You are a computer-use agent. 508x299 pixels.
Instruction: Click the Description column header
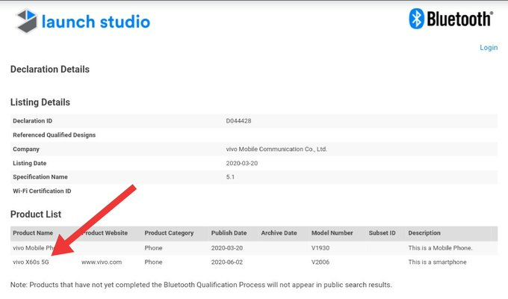click(424, 232)
